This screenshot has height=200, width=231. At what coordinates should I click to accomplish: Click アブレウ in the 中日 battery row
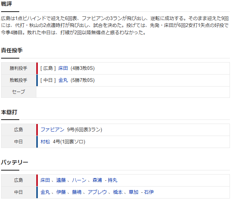[x=97, y=192]
